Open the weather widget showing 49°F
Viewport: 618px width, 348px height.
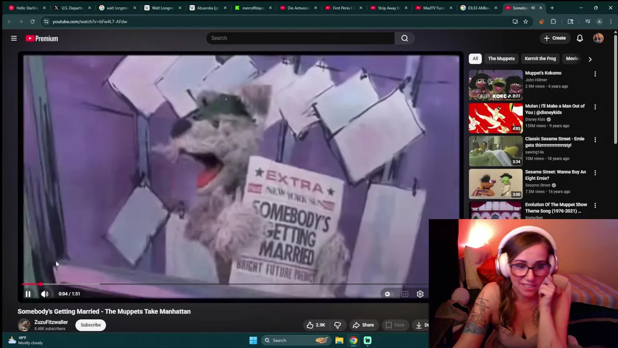[26, 340]
